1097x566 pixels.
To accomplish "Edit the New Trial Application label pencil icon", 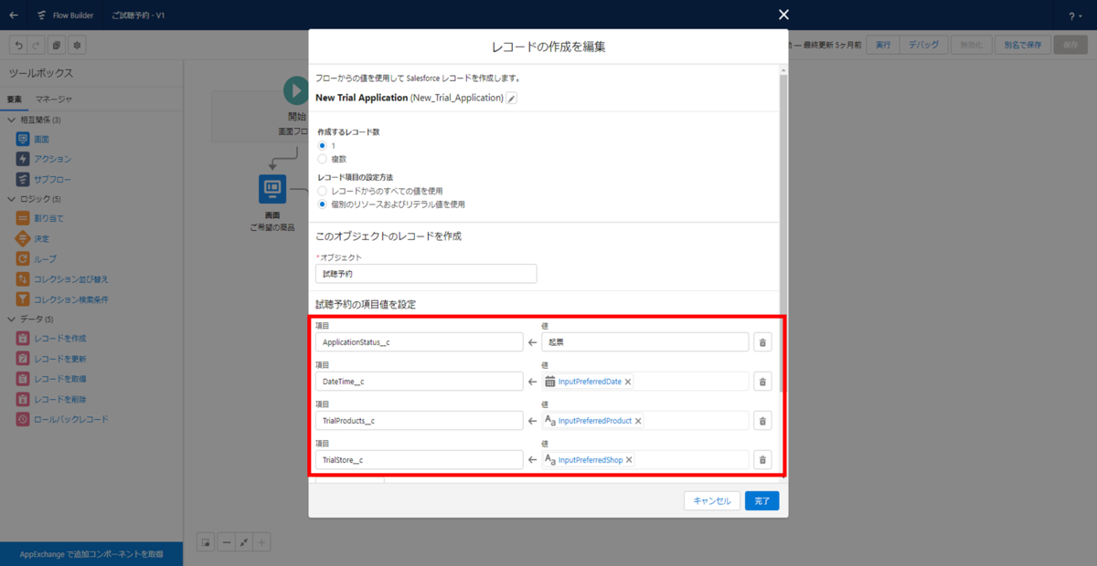I will click(512, 98).
